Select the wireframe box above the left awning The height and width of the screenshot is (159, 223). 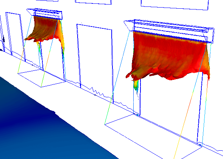point(45,14)
